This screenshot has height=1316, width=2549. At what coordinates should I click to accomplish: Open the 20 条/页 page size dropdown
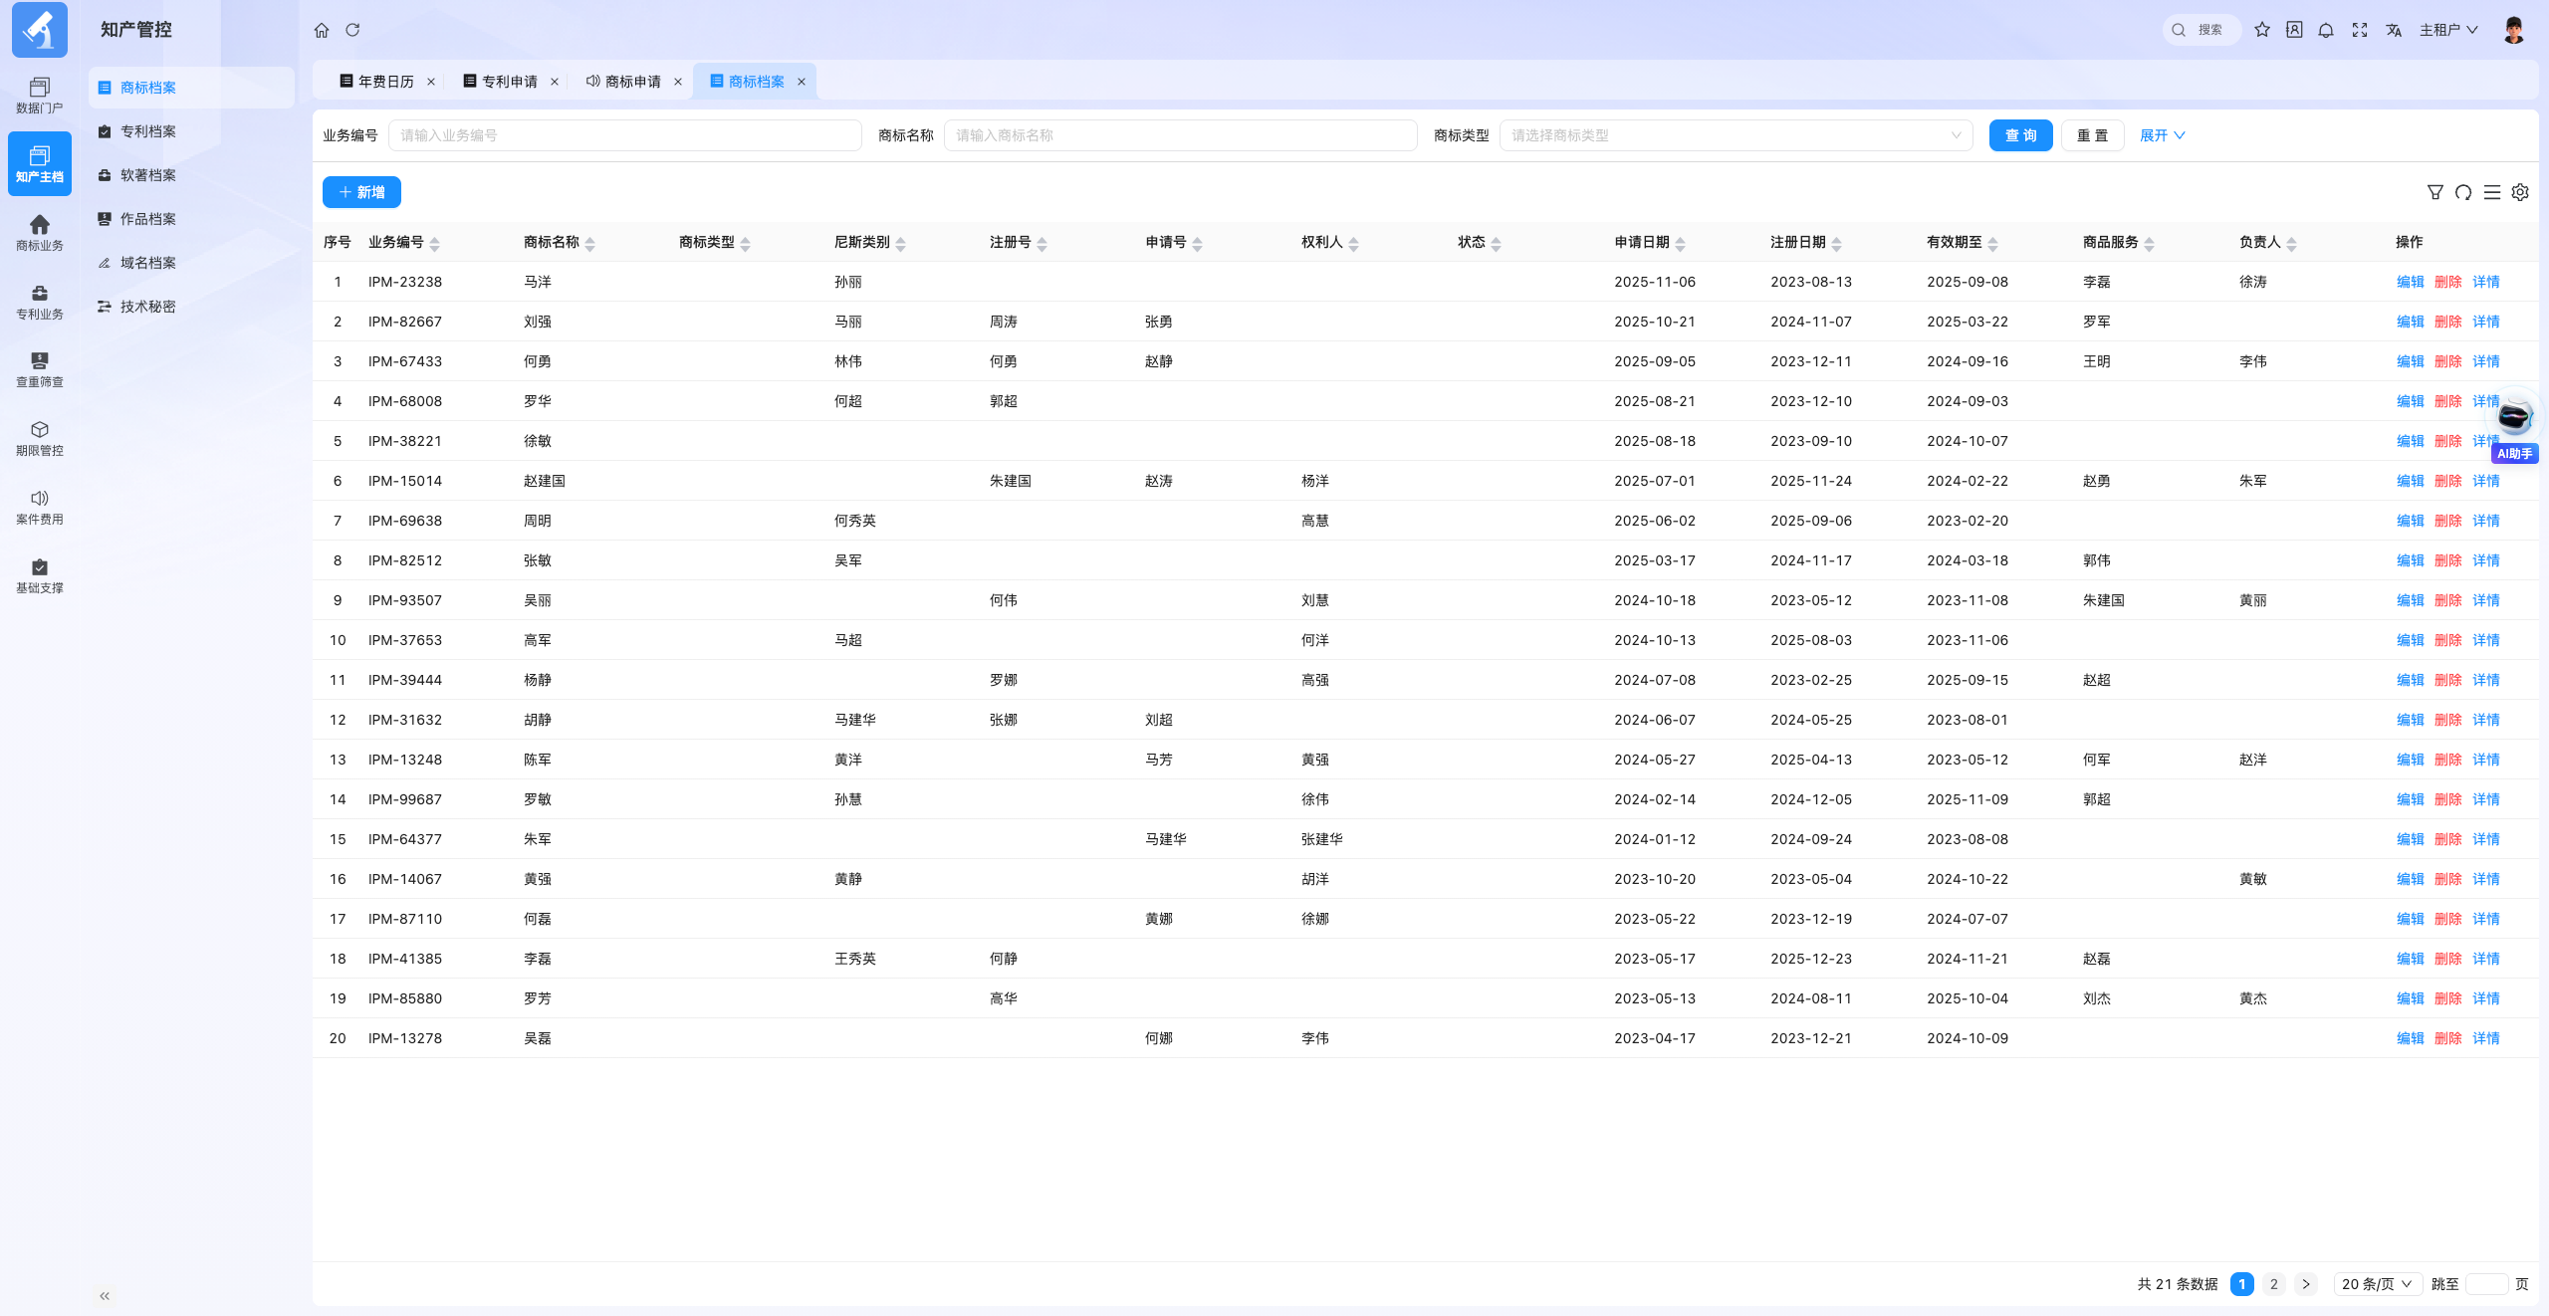[2378, 1284]
